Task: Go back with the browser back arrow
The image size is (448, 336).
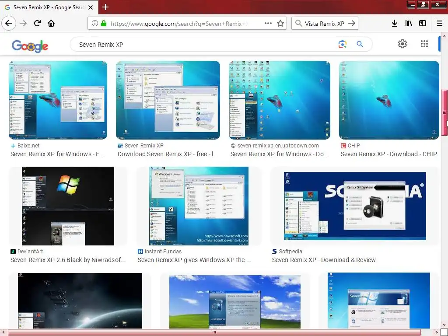Action: (9, 23)
